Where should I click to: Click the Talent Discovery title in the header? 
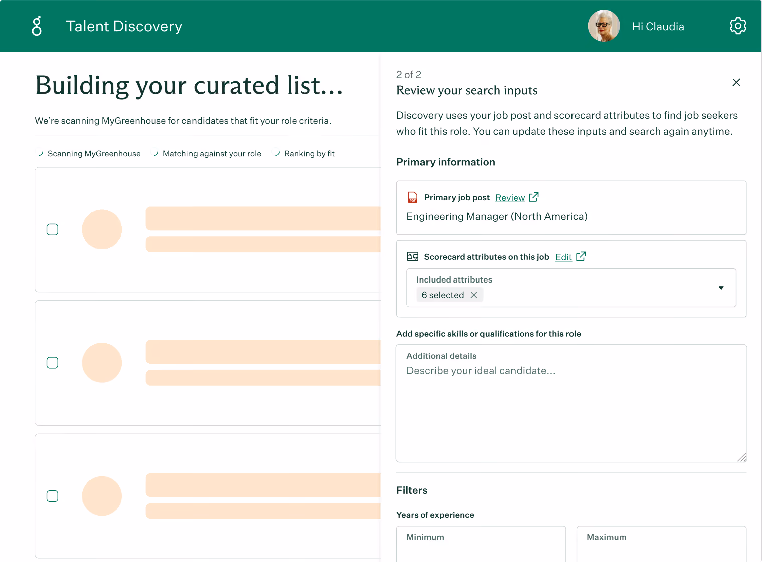click(x=124, y=26)
